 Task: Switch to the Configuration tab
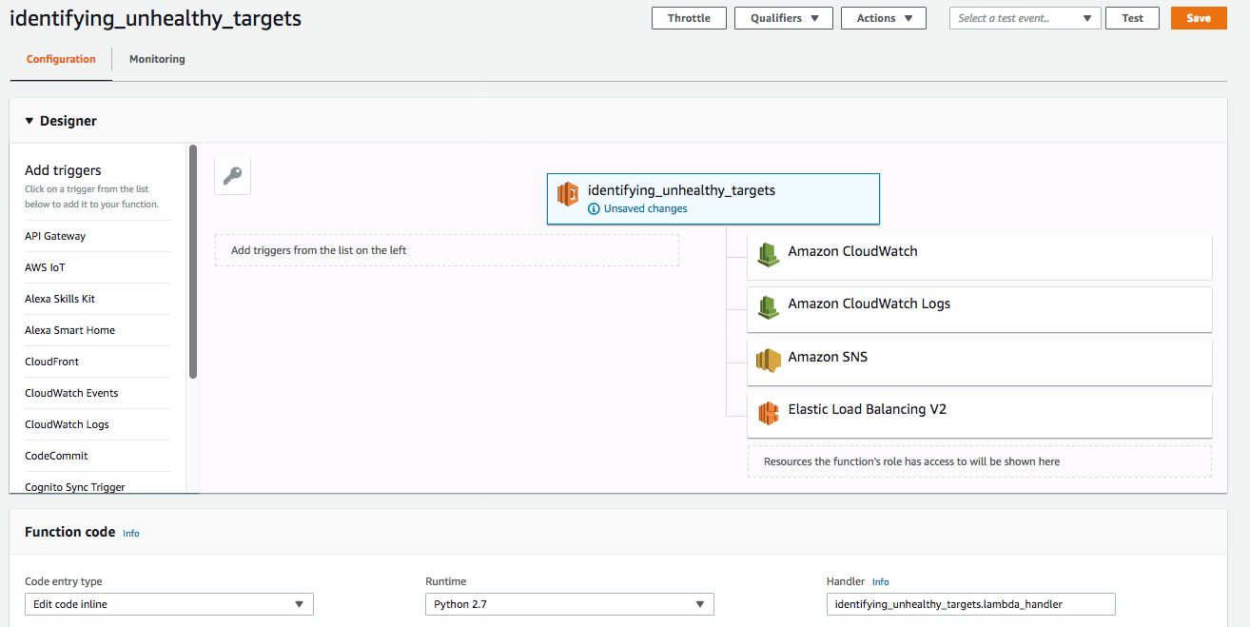[x=61, y=59]
